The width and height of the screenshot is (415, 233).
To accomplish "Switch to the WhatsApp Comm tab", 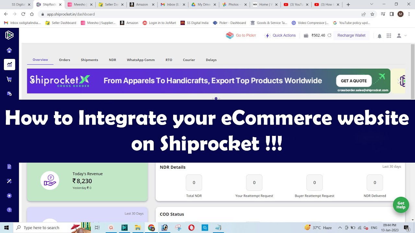I will (x=141, y=60).
